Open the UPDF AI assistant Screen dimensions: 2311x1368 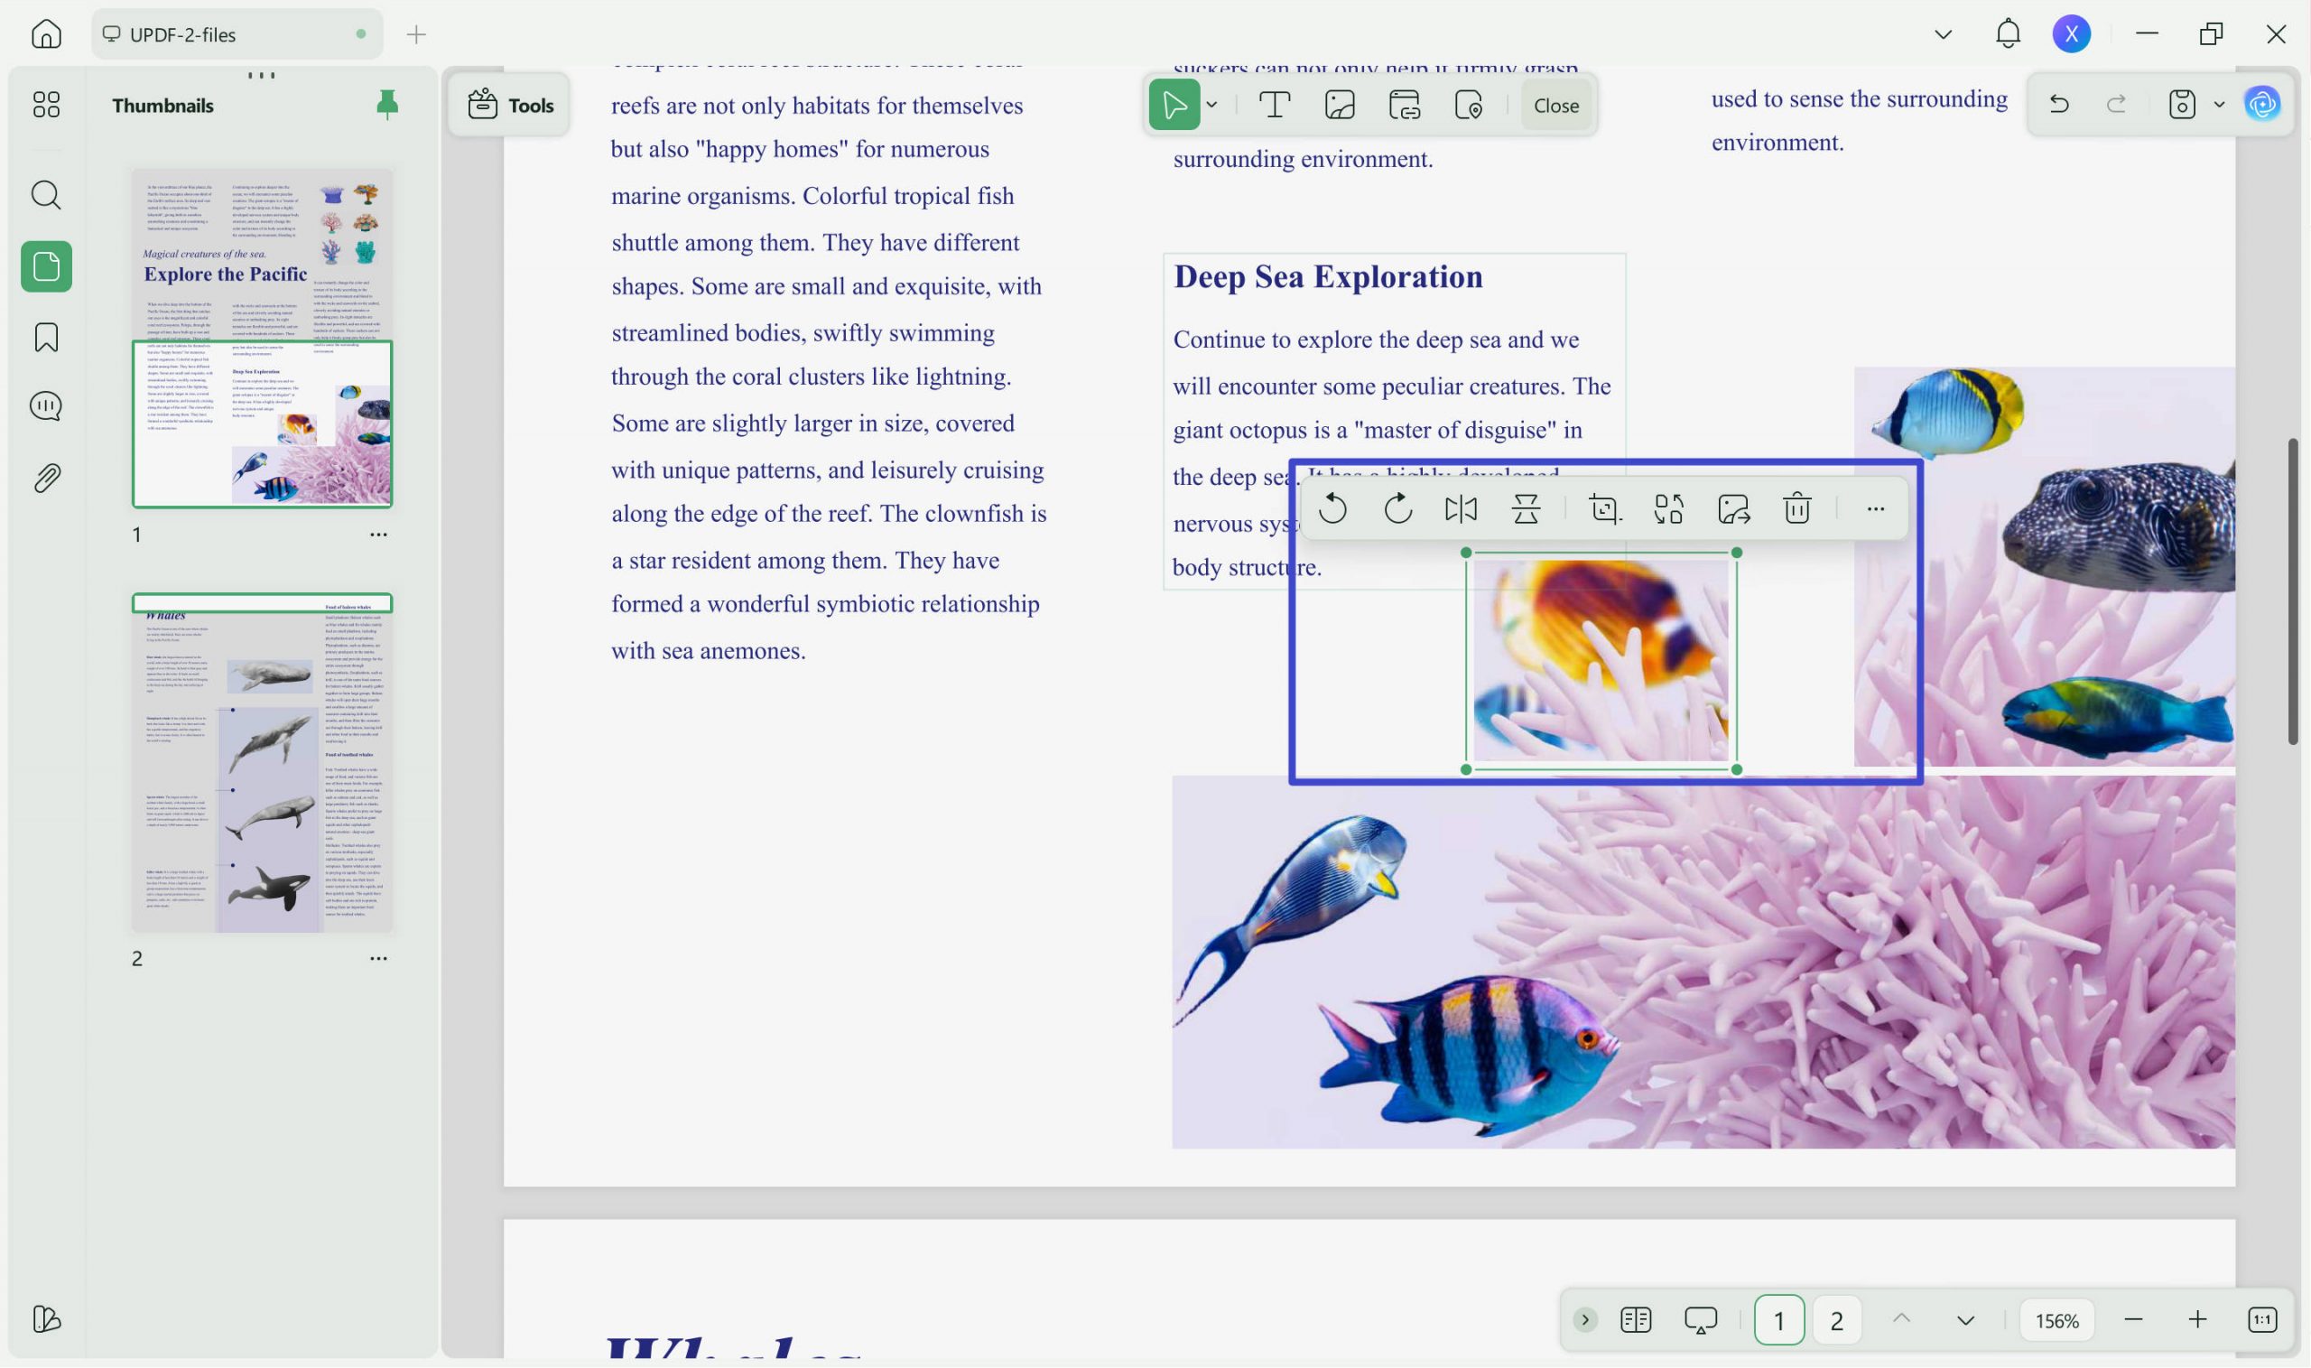point(2262,104)
